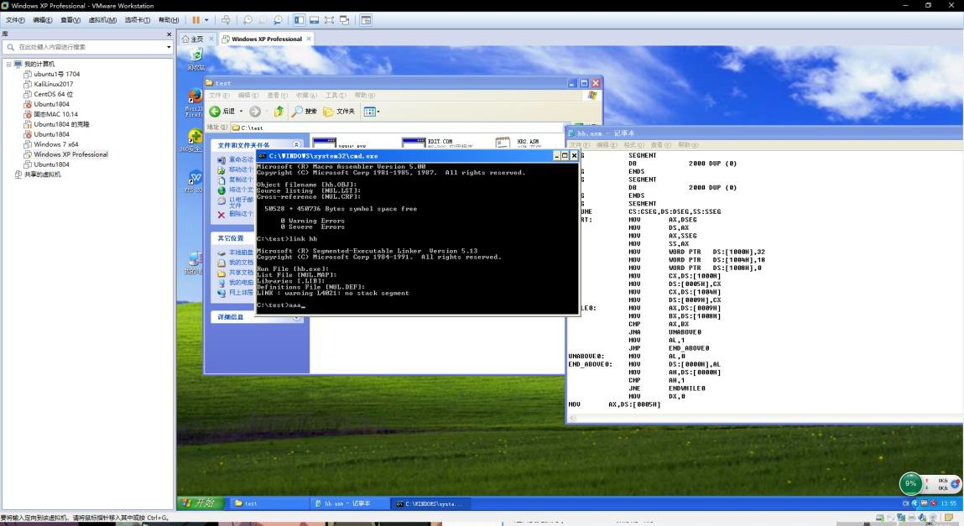This screenshot has height=526, width=964.
Task: Collapse the 文件和文件夹任务 panel
Action: (x=297, y=145)
